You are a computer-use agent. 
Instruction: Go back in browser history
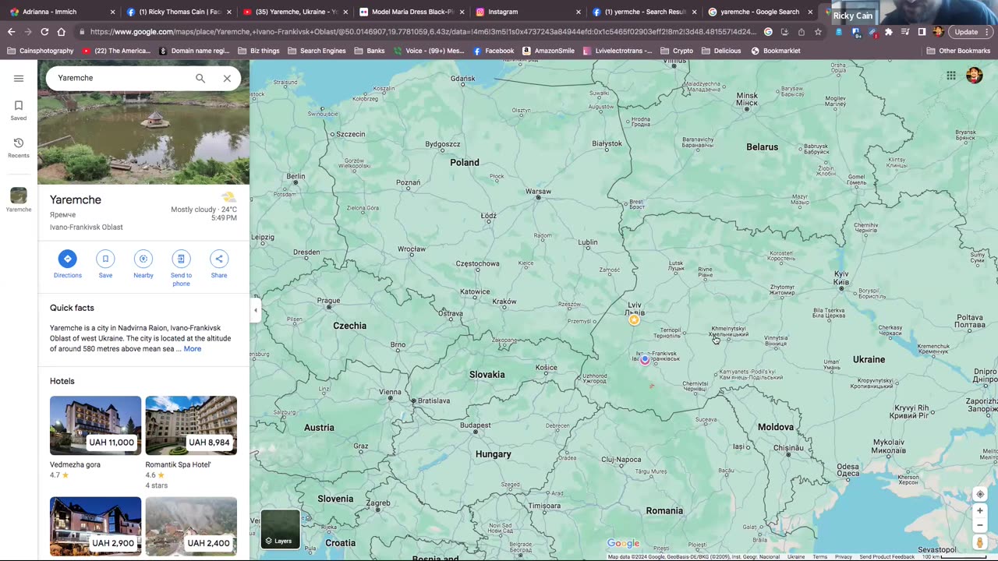click(11, 32)
